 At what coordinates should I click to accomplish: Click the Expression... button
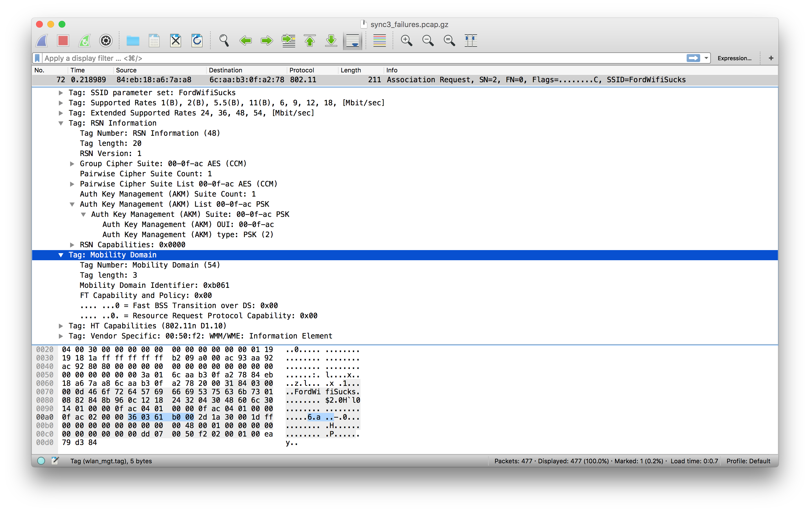click(x=734, y=58)
